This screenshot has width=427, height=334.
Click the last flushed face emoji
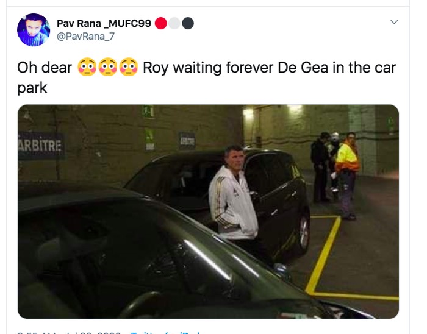tap(128, 67)
